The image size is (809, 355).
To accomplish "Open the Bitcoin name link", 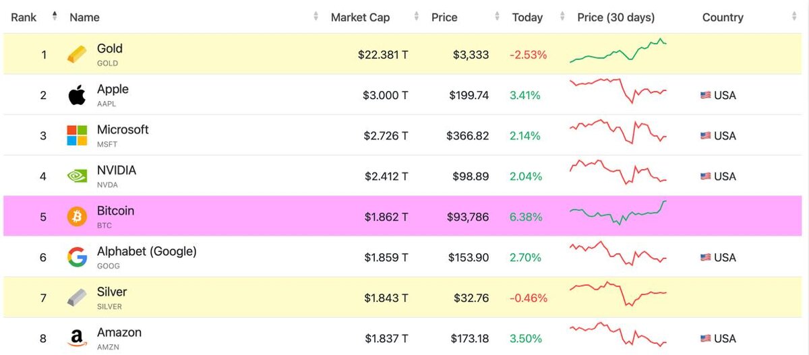I will pyautogui.click(x=115, y=211).
